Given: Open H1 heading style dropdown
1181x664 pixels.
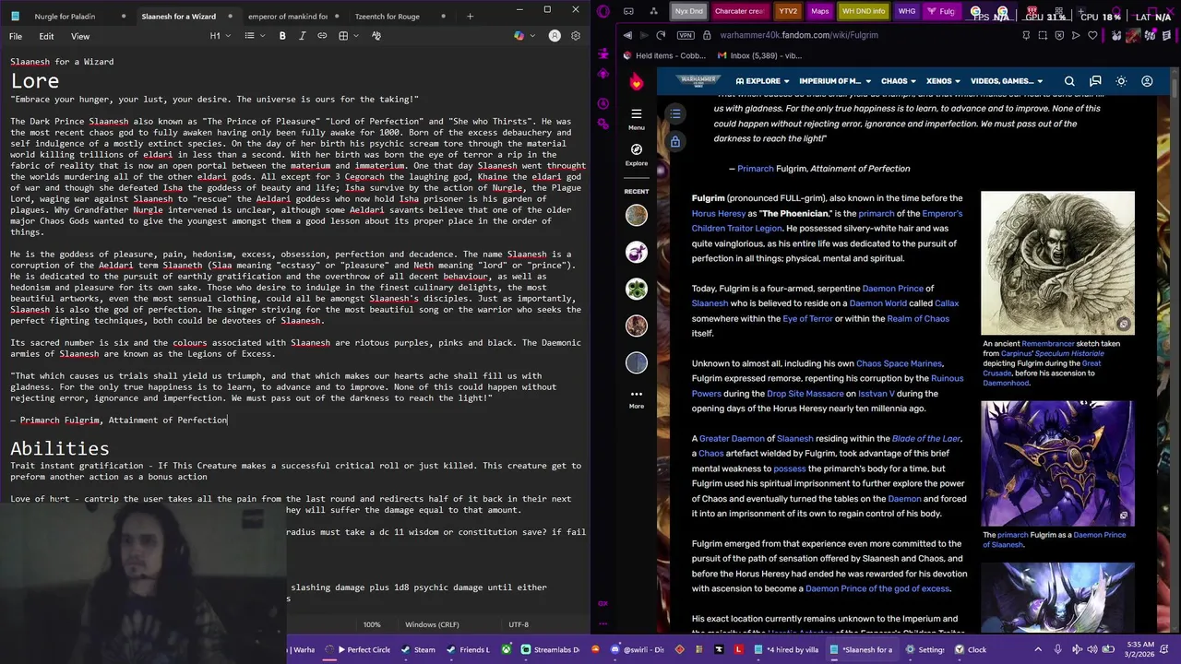Looking at the screenshot, I should pos(219,36).
